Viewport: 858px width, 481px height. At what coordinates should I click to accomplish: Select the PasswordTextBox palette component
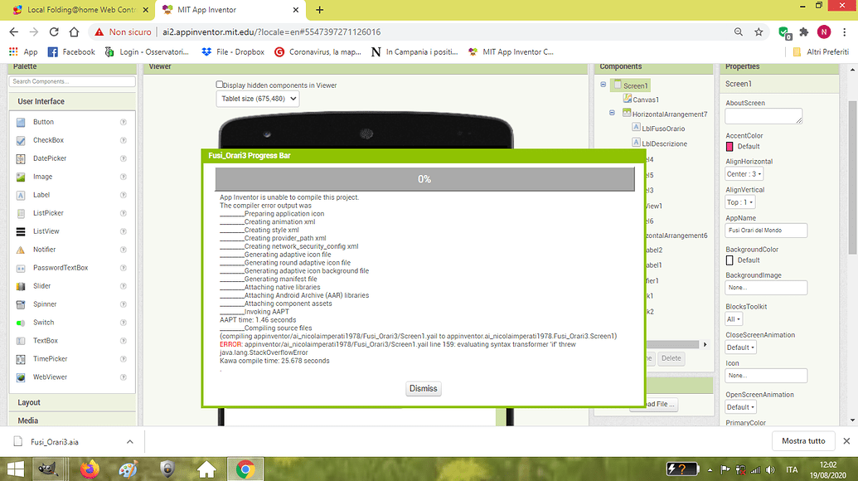click(61, 268)
